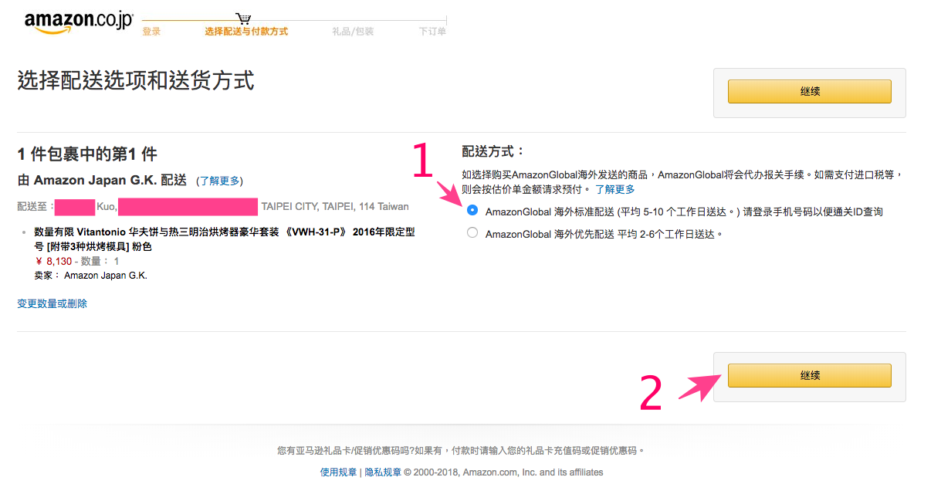The image size is (941, 501).
Task: Click the 选择配送选项和送货方式 heading
Action: (136, 80)
